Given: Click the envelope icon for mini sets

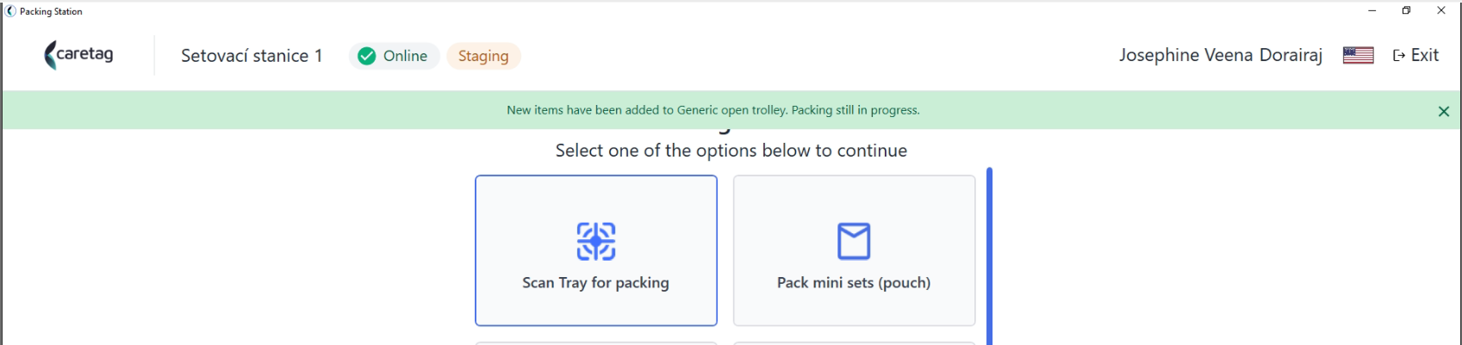Looking at the screenshot, I should click(x=854, y=241).
